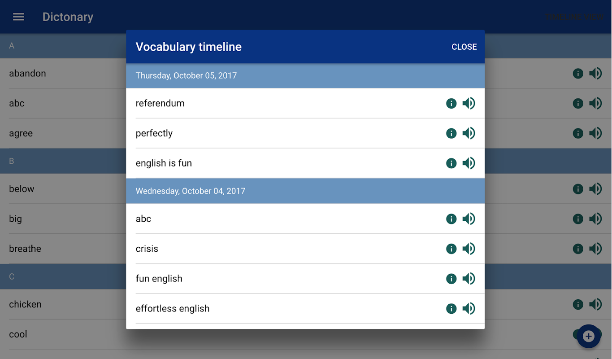Play pronunciation of 'referendum'
612x359 pixels.
coord(469,104)
